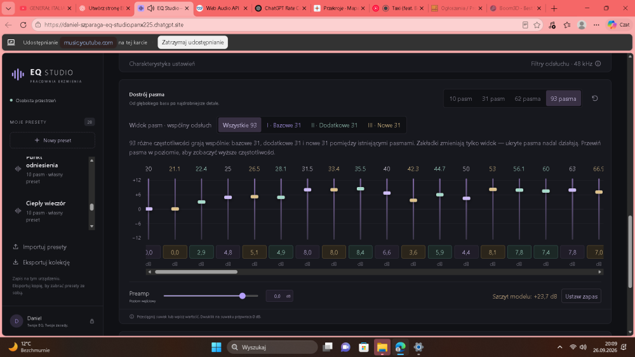Click the browser refresh icon
The width and height of the screenshot is (635, 357).
(23, 25)
